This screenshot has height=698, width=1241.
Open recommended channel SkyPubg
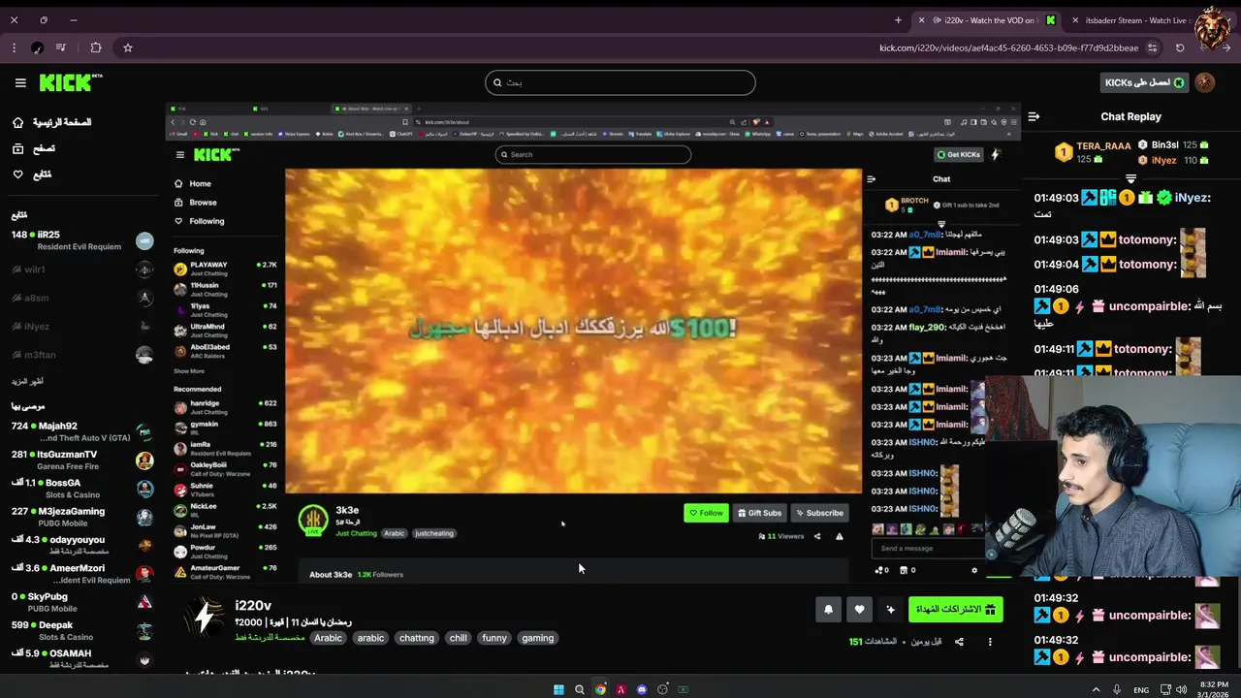[x=81, y=602]
